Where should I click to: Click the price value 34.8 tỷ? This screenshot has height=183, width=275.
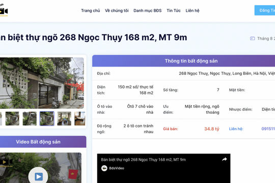pos(212,129)
